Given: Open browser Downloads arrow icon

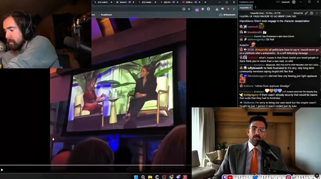Looking at the screenshot, I should coord(217,9).
